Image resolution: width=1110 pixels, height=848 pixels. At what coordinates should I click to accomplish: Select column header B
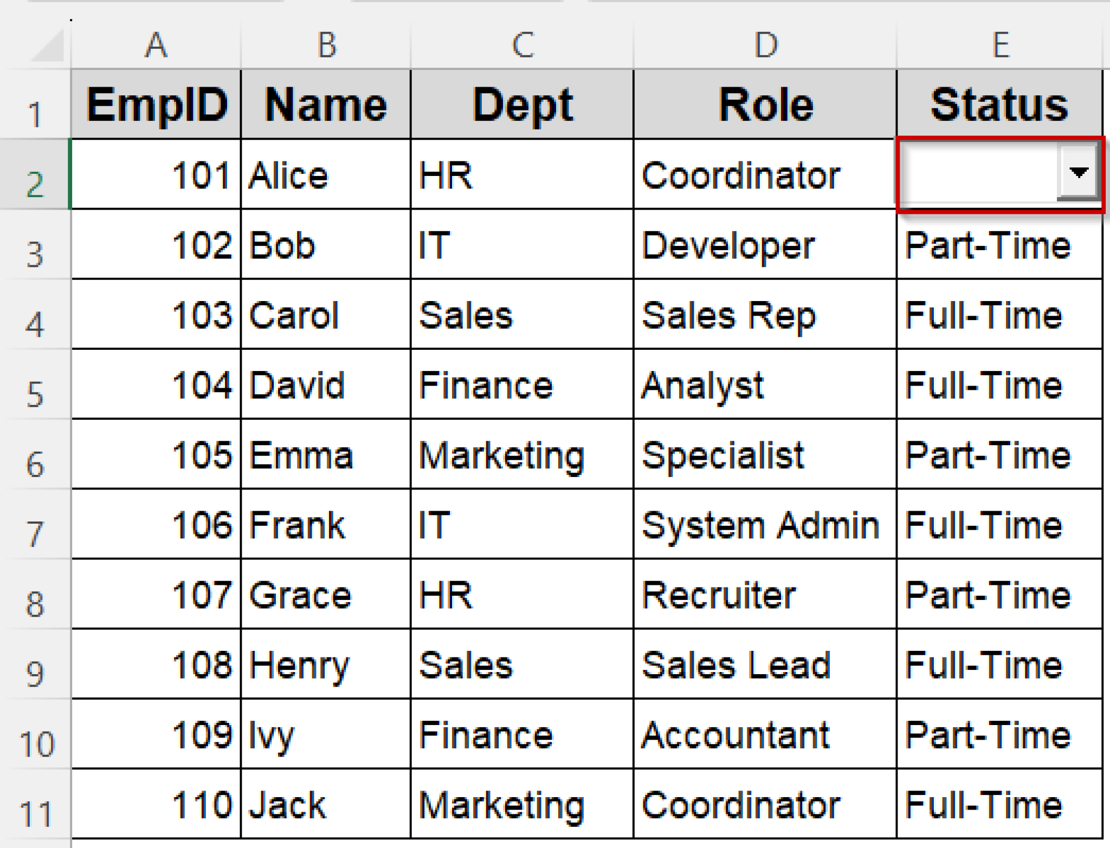point(326,43)
